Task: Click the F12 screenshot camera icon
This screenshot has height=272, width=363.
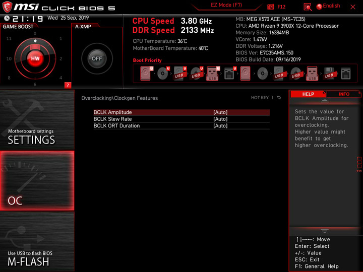Action: 270,7
